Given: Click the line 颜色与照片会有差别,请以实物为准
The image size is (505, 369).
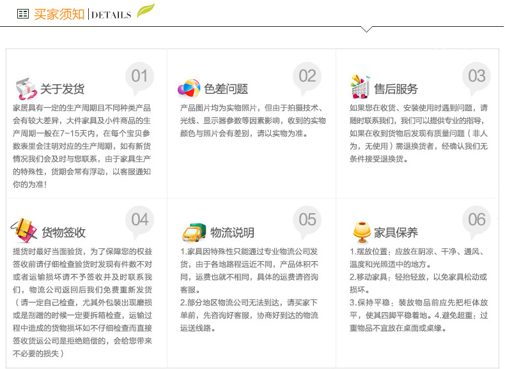Looking at the screenshot, I should 244,133.
